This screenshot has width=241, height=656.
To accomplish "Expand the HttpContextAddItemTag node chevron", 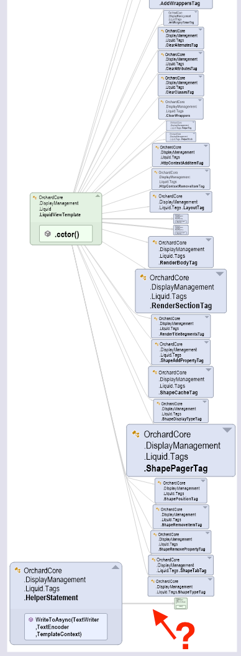I will pyautogui.click(x=206, y=146).
